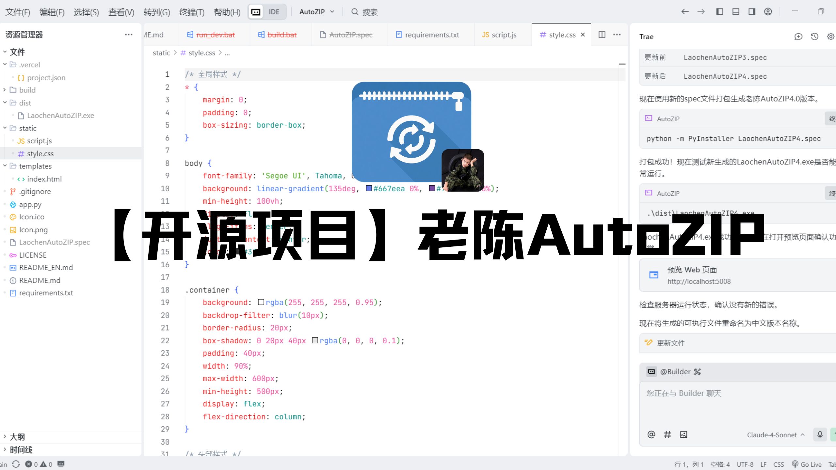Start a new Trae chat
Viewport: 836px width, 470px height.
click(798, 37)
